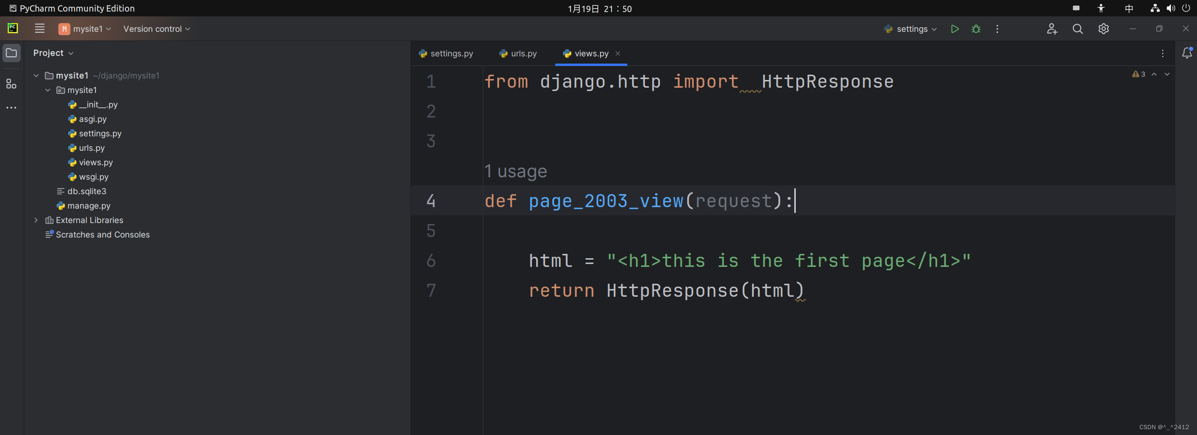Click line number 7 in gutter
The width and height of the screenshot is (1197, 435).
coord(431,290)
